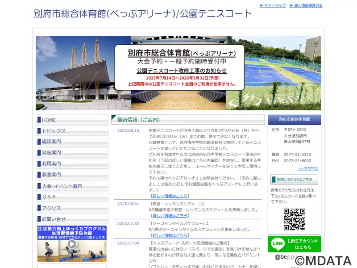Viewport: 357px width, 268px height.
Task: Open the LINEアカウントはこちら banner
Action: [295, 244]
